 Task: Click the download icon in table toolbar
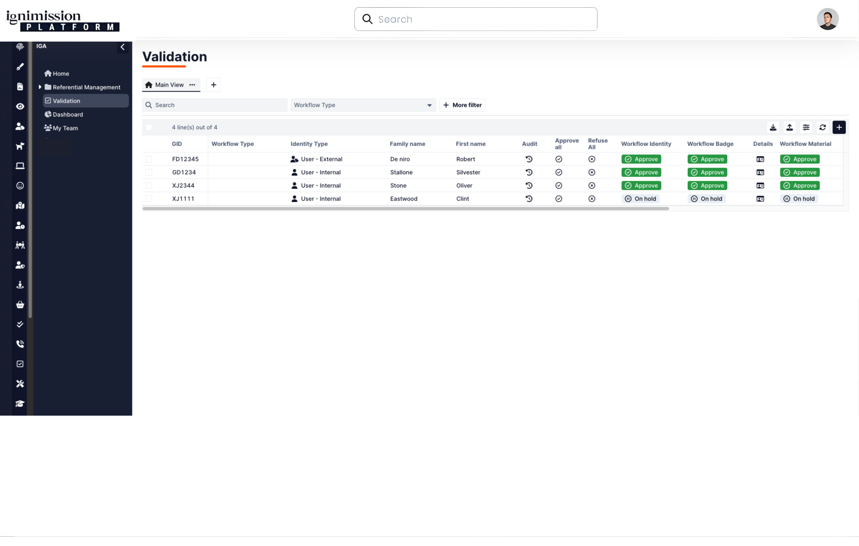point(773,127)
